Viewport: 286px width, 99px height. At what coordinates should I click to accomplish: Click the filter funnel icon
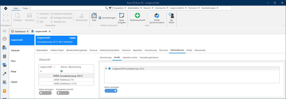(110, 8)
